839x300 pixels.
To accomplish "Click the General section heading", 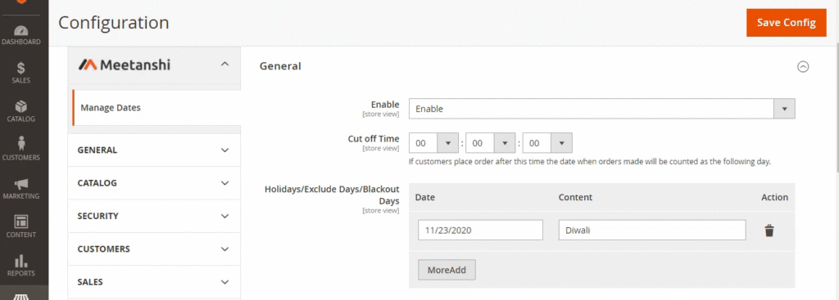I will pos(280,66).
